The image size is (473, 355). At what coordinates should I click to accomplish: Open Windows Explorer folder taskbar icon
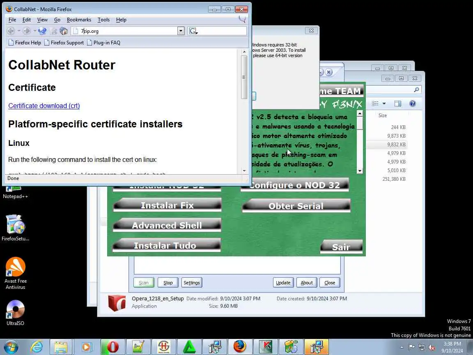point(61,347)
